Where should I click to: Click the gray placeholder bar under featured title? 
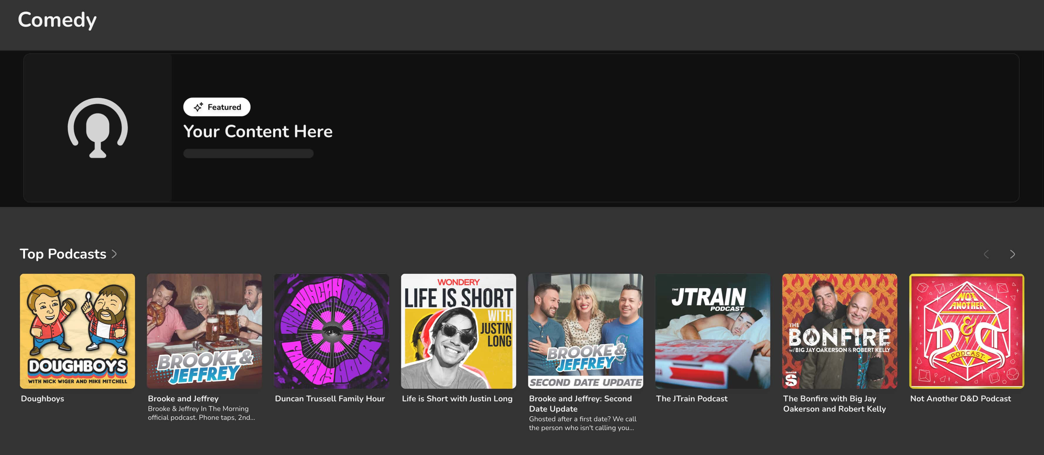249,153
